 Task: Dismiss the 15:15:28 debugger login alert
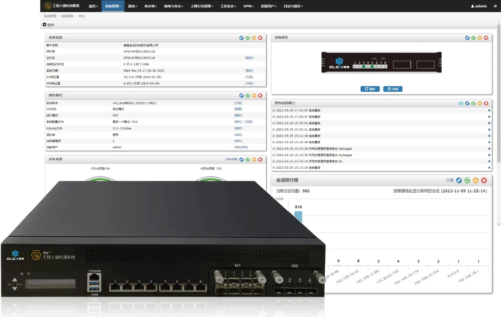[489, 149]
